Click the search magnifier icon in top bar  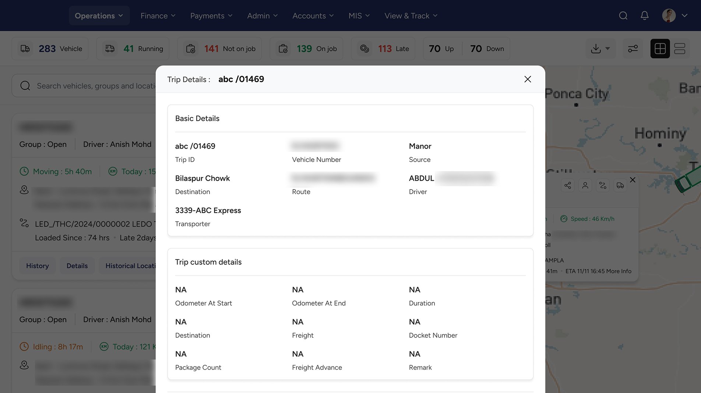[x=623, y=15]
